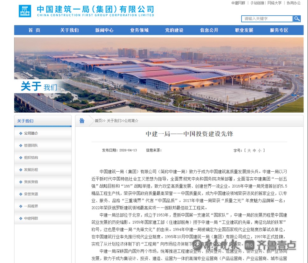308x263 pixels.
Task: Select 管理团队 in the sidebar
Action: tap(43, 146)
